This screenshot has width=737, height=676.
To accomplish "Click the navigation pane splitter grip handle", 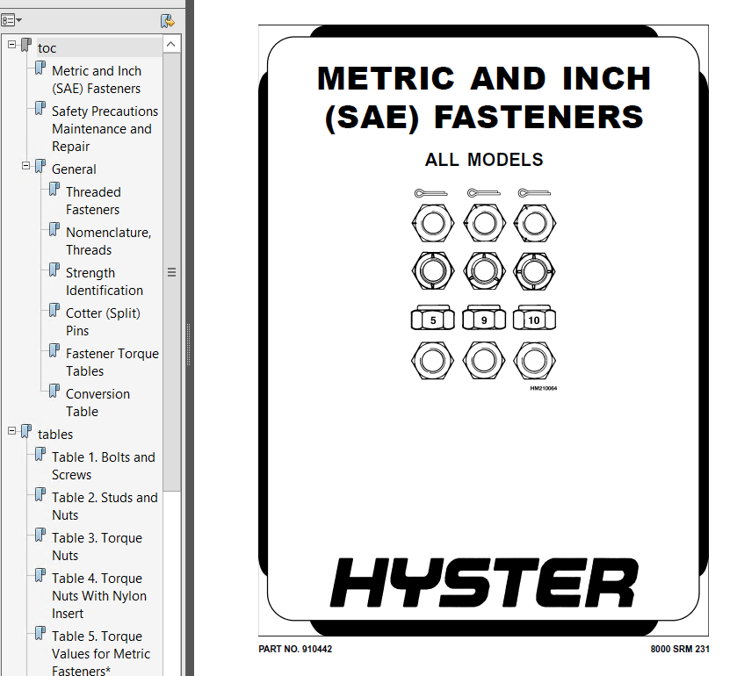I will coord(189,344).
